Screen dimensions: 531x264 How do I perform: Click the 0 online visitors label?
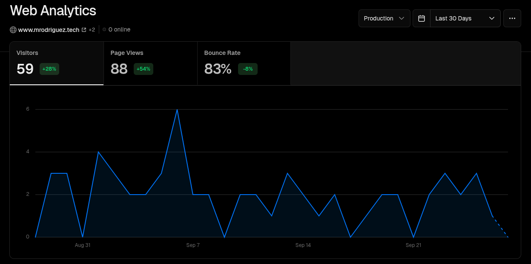click(x=119, y=30)
